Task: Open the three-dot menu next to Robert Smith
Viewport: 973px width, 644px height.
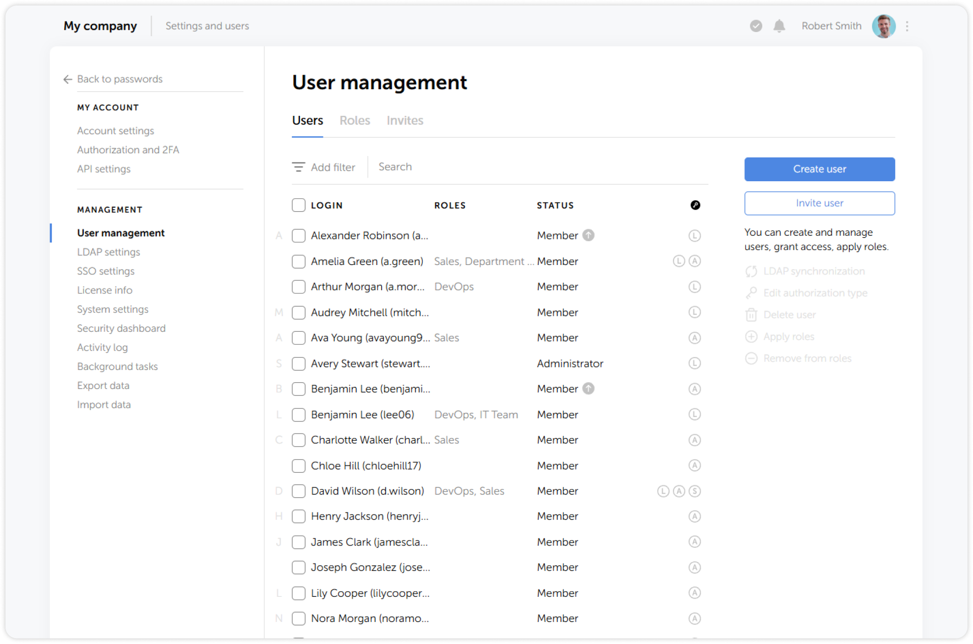Action: pyautogui.click(x=907, y=26)
